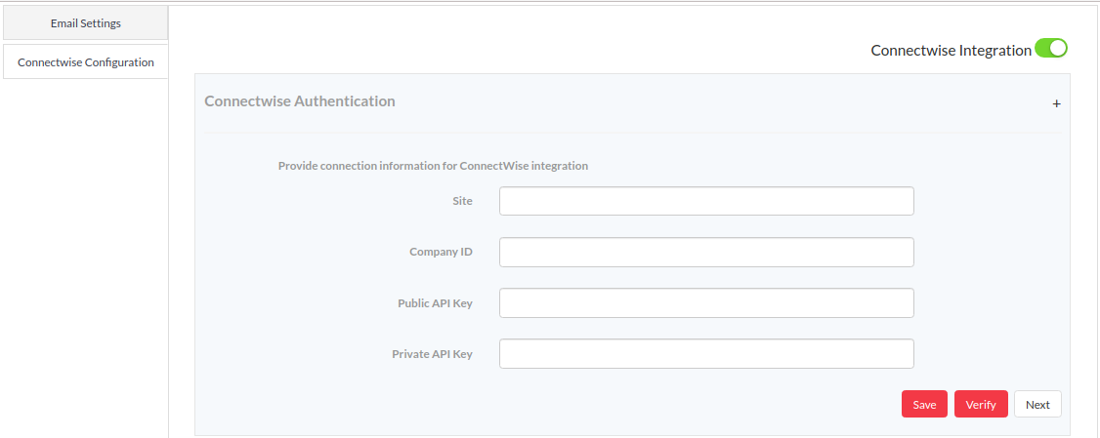Click the Connectwise Integration label text
The height and width of the screenshot is (438, 1100).
pyautogui.click(x=952, y=50)
